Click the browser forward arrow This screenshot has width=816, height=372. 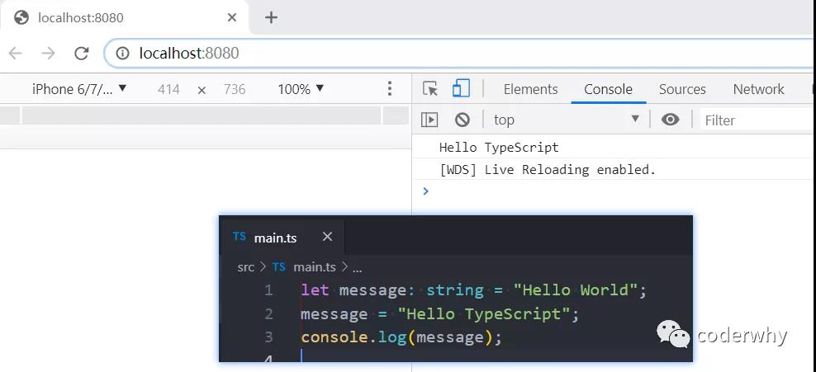pyautogui.click(x=48, y=53)
